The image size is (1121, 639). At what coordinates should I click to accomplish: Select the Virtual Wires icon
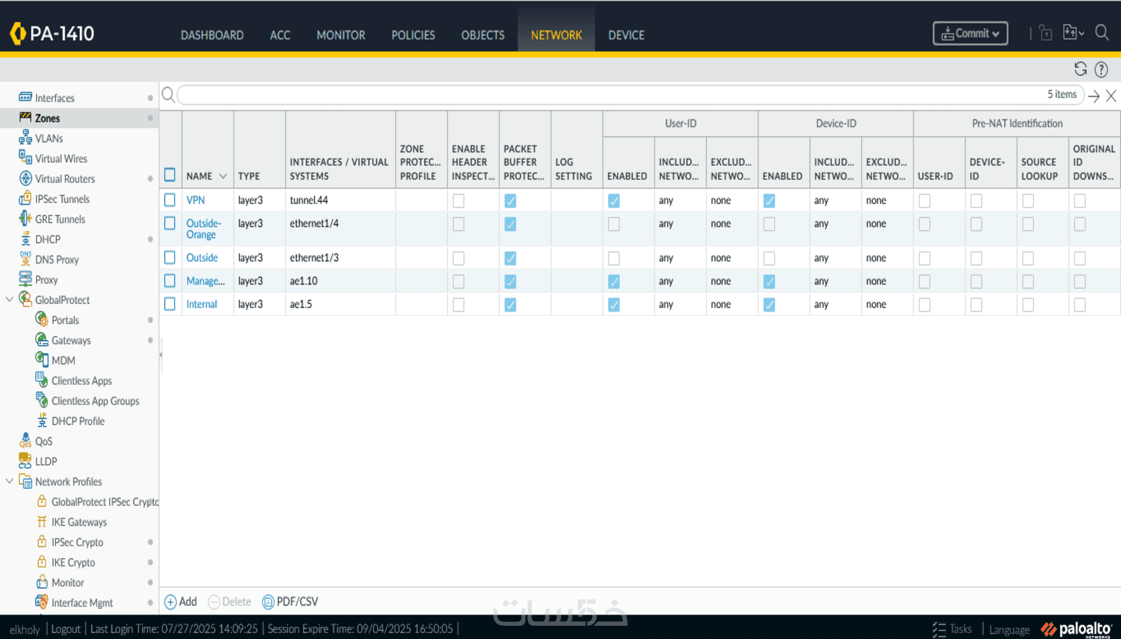coord(25,158)
